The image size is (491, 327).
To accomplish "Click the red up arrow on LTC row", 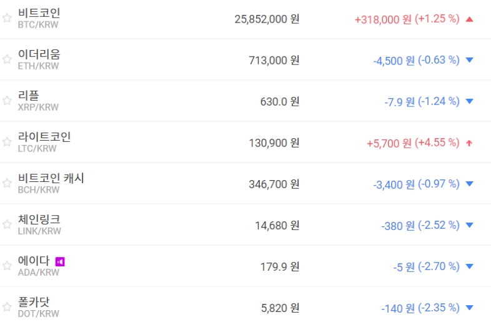I will coord(470,143).
